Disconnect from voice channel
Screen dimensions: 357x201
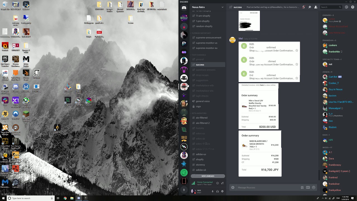tap(222, 183)
